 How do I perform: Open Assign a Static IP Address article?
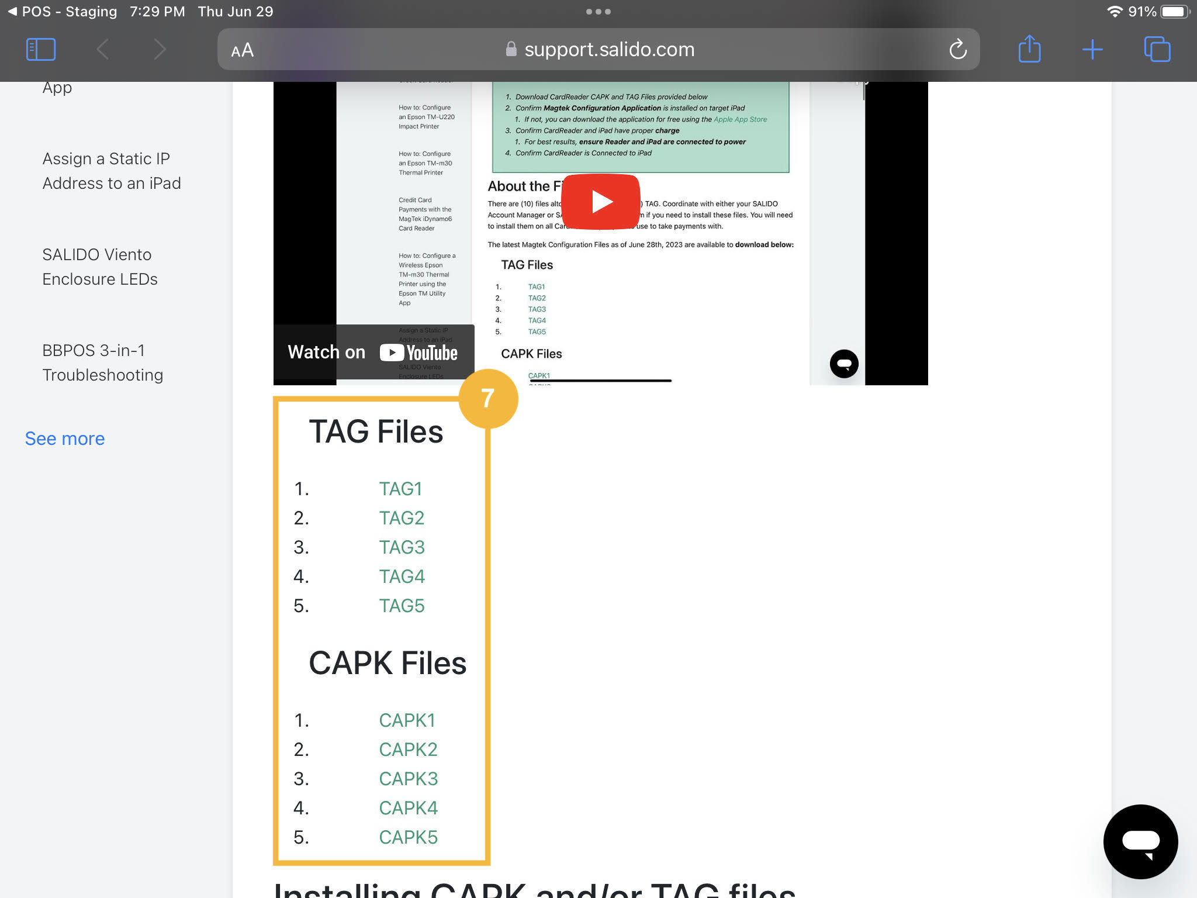click(x=112, y=171)
